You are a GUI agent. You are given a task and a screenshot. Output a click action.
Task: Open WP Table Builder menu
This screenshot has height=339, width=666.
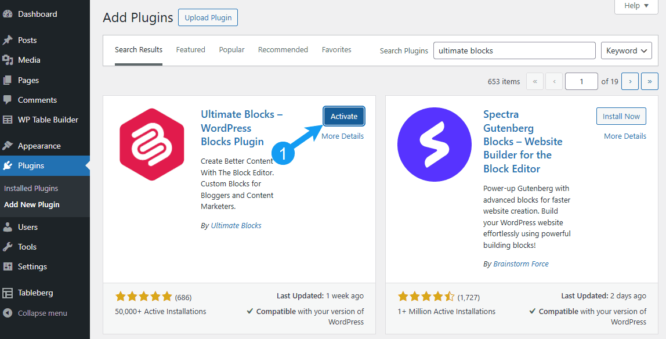coord(48,120)
